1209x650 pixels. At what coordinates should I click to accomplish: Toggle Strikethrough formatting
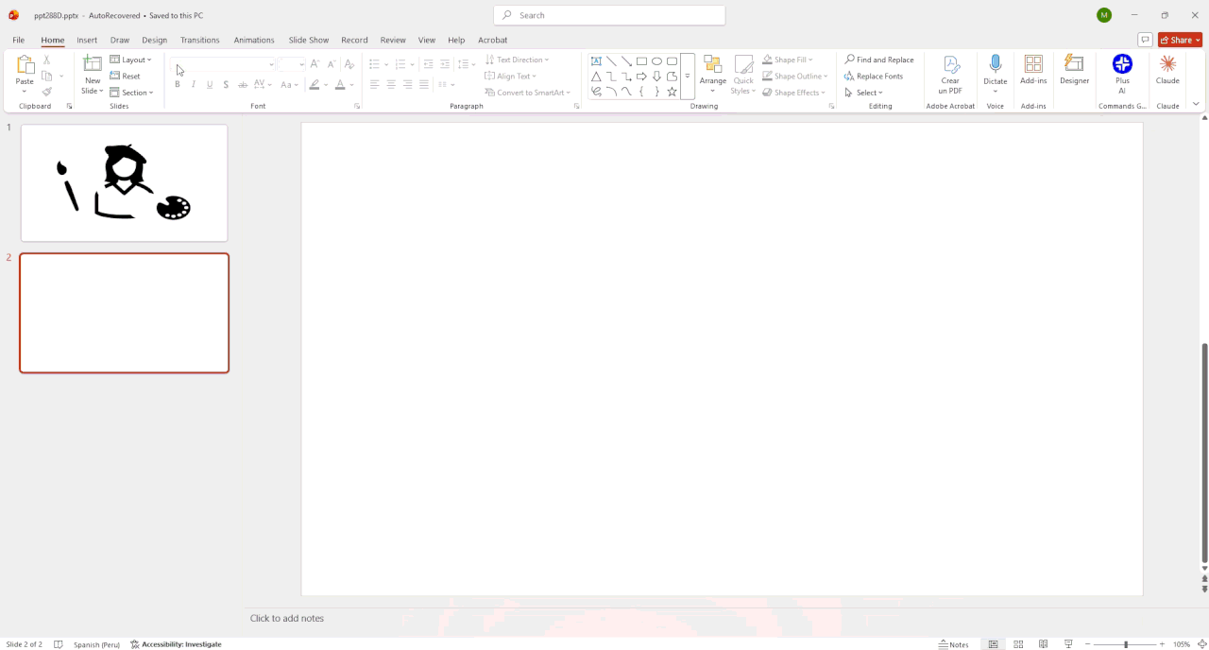click(243, 85)
